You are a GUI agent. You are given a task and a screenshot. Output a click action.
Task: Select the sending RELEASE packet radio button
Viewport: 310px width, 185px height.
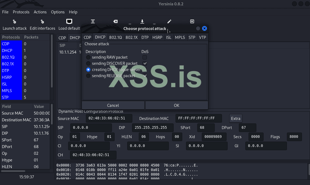[x=88, y=76]
